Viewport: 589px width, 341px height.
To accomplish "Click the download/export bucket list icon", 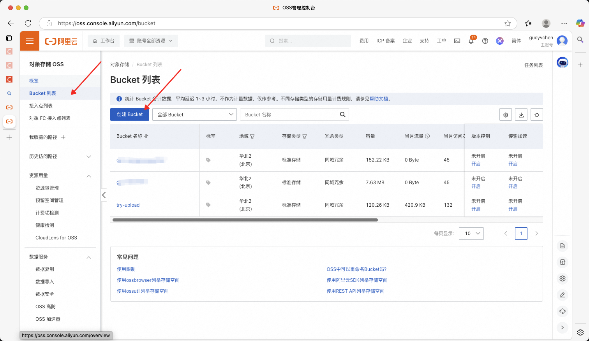I will pyautogui.click(x=521, y=114).
